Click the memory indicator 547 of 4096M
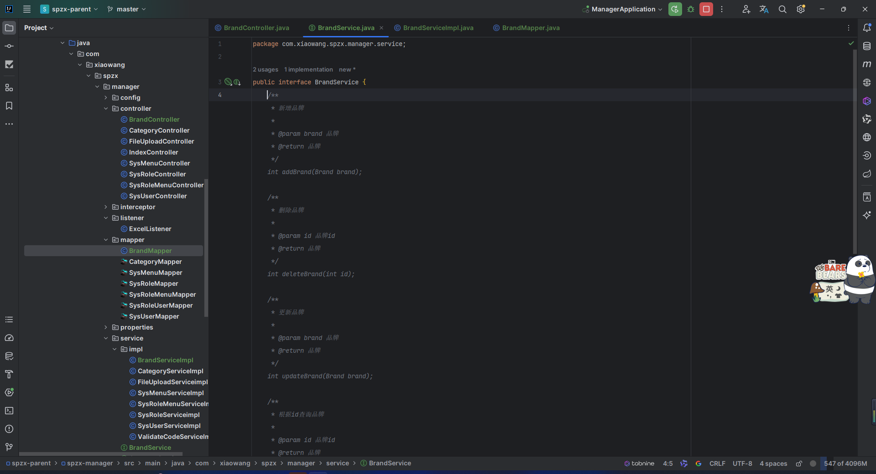 [845, 464]
